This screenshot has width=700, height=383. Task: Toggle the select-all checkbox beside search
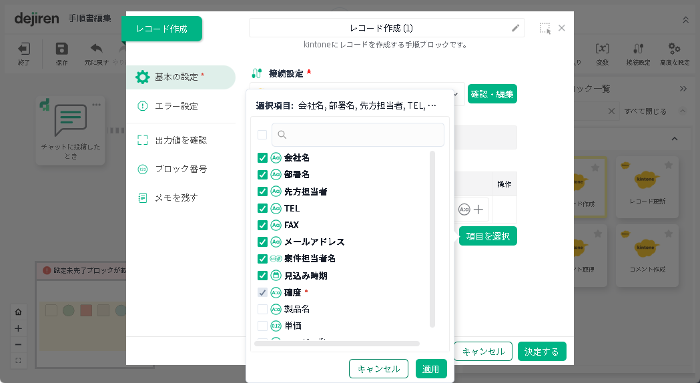(x=262, y=135)
